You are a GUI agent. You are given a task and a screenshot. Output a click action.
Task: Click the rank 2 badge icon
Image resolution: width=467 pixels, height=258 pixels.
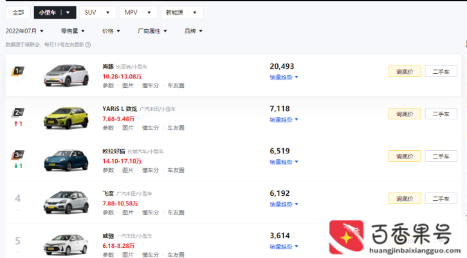pyautogui.click(x=18, y=113)
